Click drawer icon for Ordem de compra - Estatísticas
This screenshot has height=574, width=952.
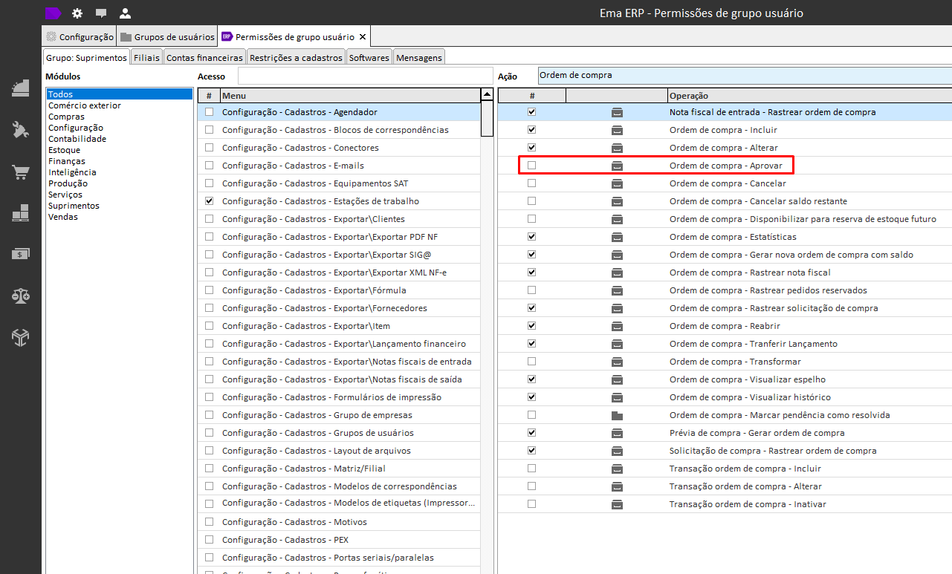(x=617, y=237)
